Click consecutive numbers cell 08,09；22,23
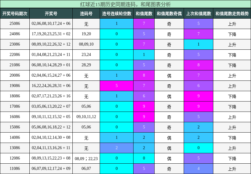 pos(86,159)
